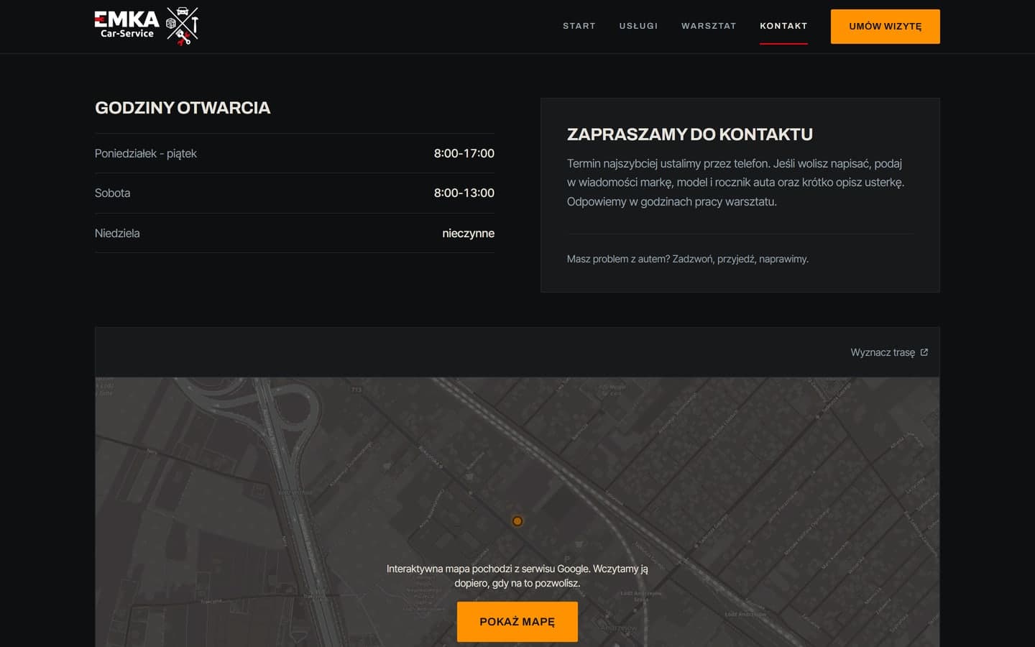The image size is (1035, 647).
Task: Click the GODZINY OTWARCIA heading
Action: click(183, 108)
